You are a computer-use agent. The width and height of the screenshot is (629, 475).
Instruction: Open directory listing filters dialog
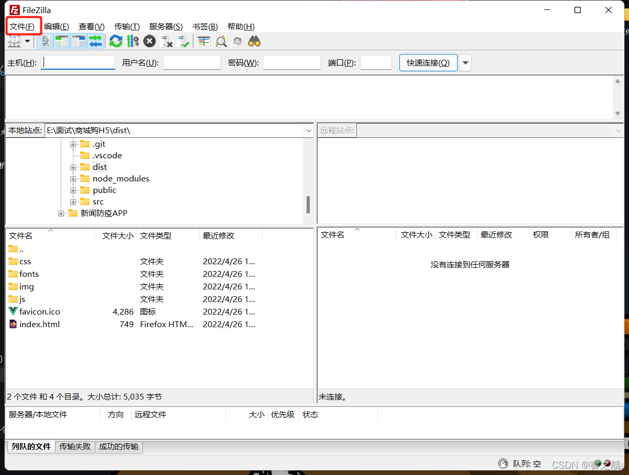click(204, 41)
